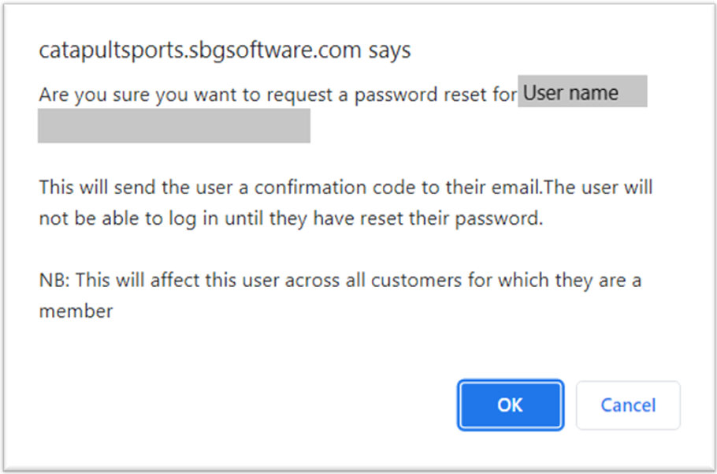717x474 pixels.
Task: Click the words "Are you sure" in the question
Action: [x=86, y=95]
